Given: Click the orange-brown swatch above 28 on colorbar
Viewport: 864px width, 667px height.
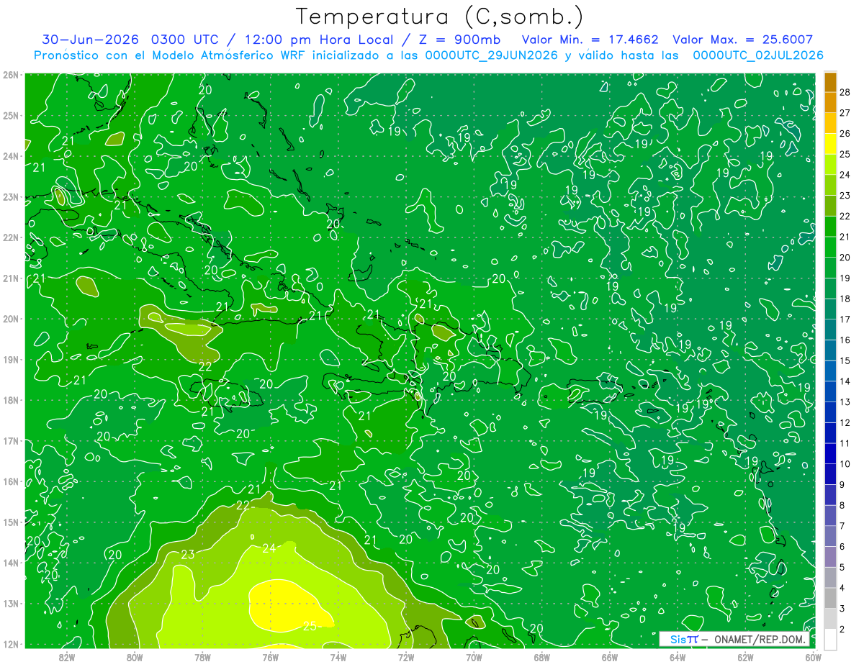Looking at the screenshot, I should [x=830, y=81].
